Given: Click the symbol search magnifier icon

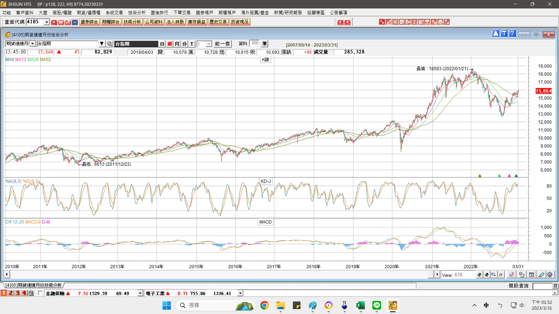Looking at the screenshot, I should click(109, 44).
